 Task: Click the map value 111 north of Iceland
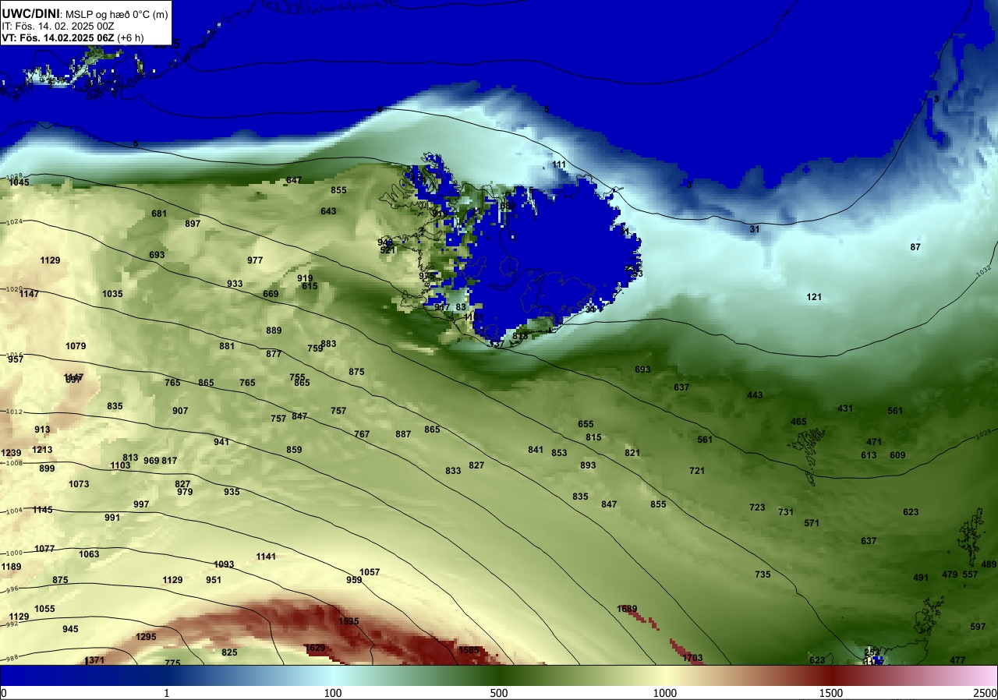click(559, 164)
